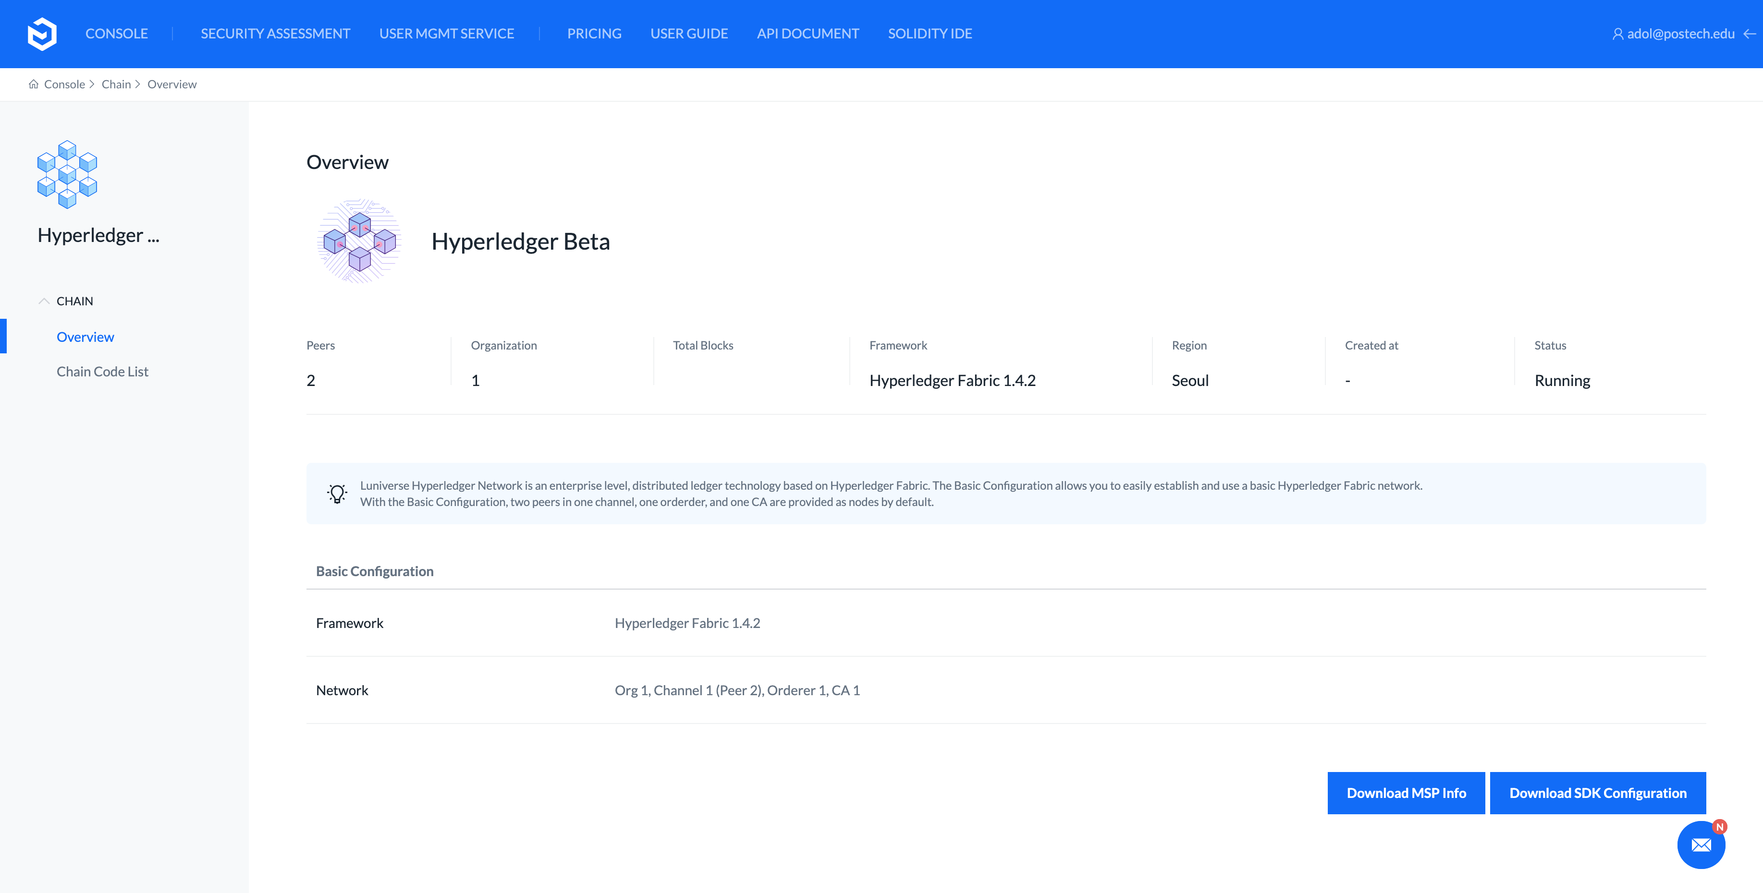This screenshot has height=893, width=1763.
Task: Click the Console breadcrumb link
Action: click(x=64, y=84)
